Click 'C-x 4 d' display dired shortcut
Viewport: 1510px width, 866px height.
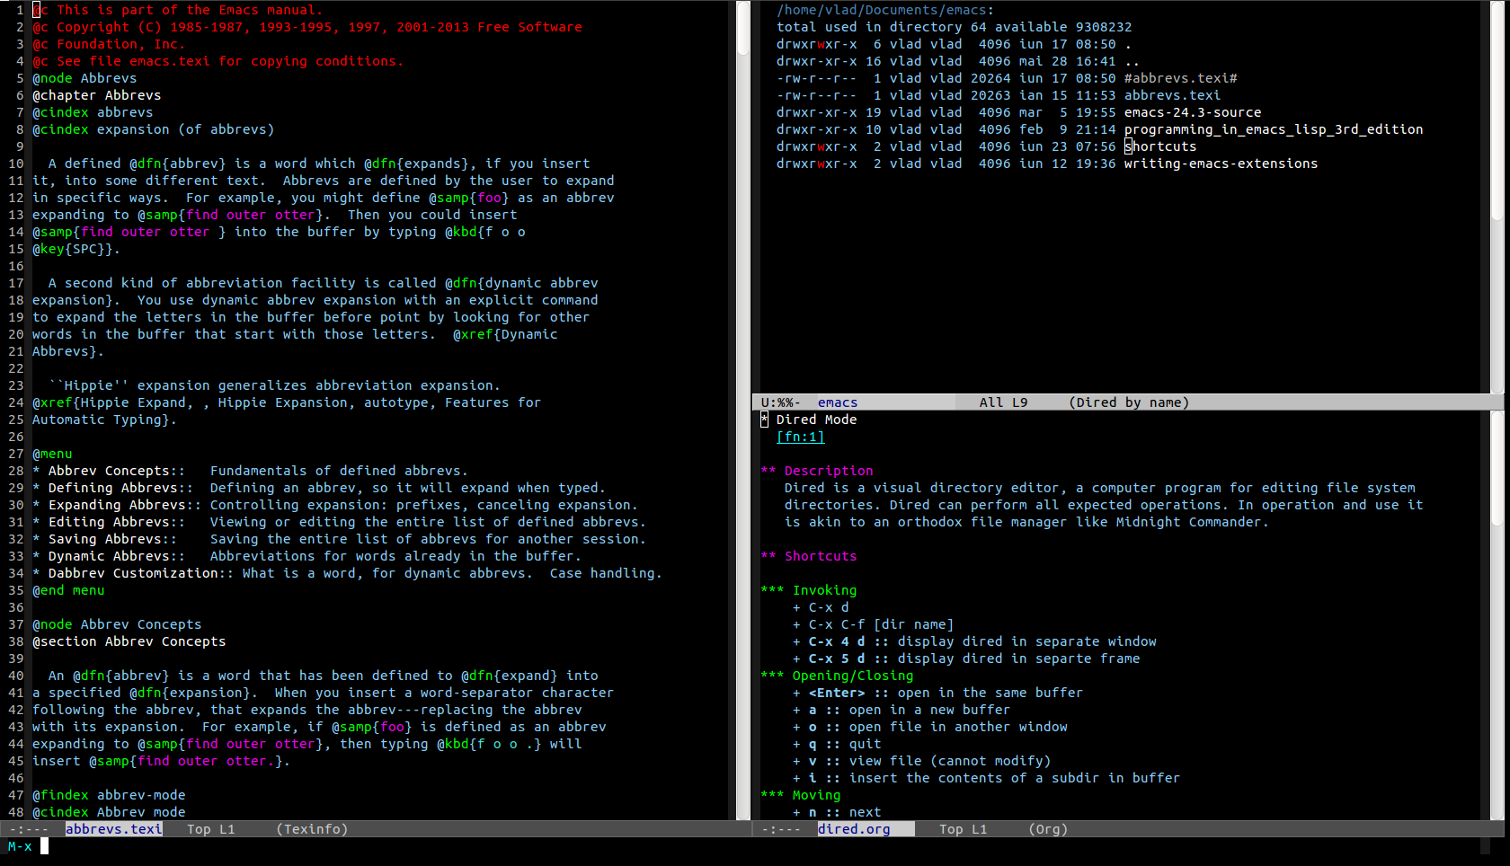[x=974, y=641]
